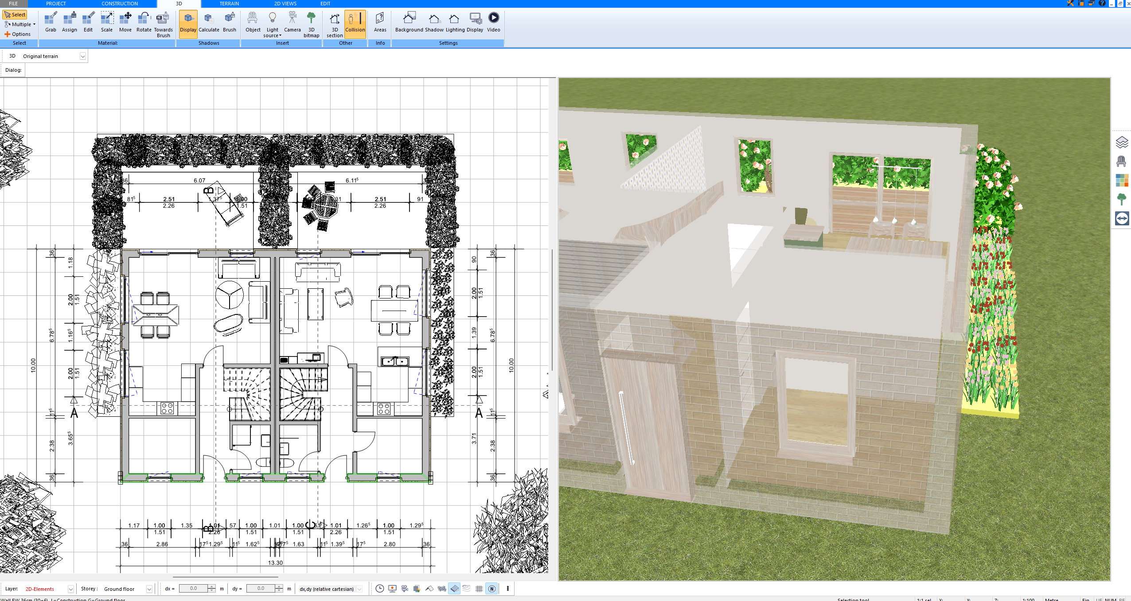
Task: Click the dx value stepper arrows
Action: click(212, 589)
